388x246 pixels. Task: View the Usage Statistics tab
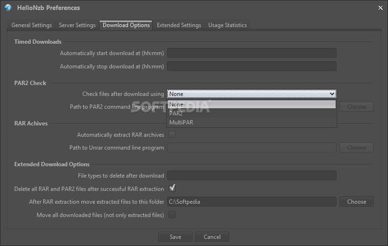(227, 25)
